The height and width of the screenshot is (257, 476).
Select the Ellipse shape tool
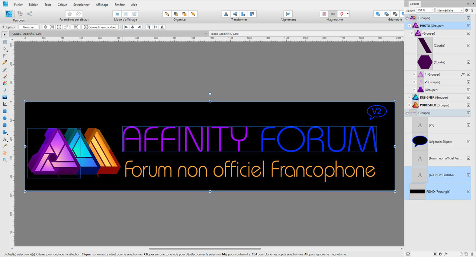point(5,118)
